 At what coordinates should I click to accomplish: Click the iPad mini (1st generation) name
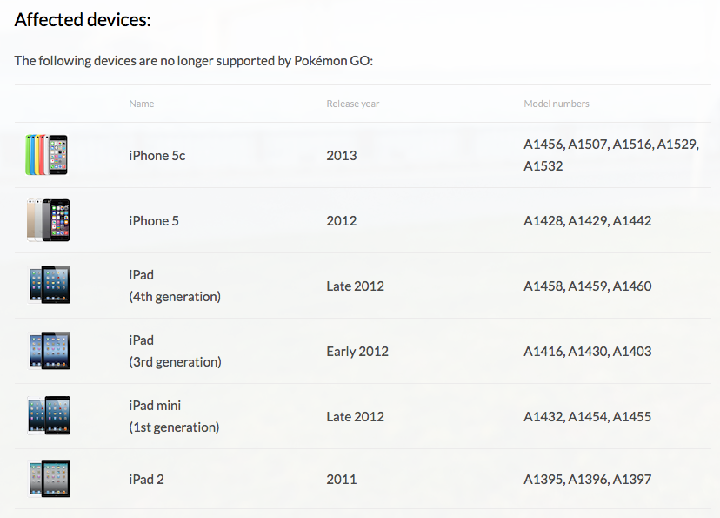174,416
